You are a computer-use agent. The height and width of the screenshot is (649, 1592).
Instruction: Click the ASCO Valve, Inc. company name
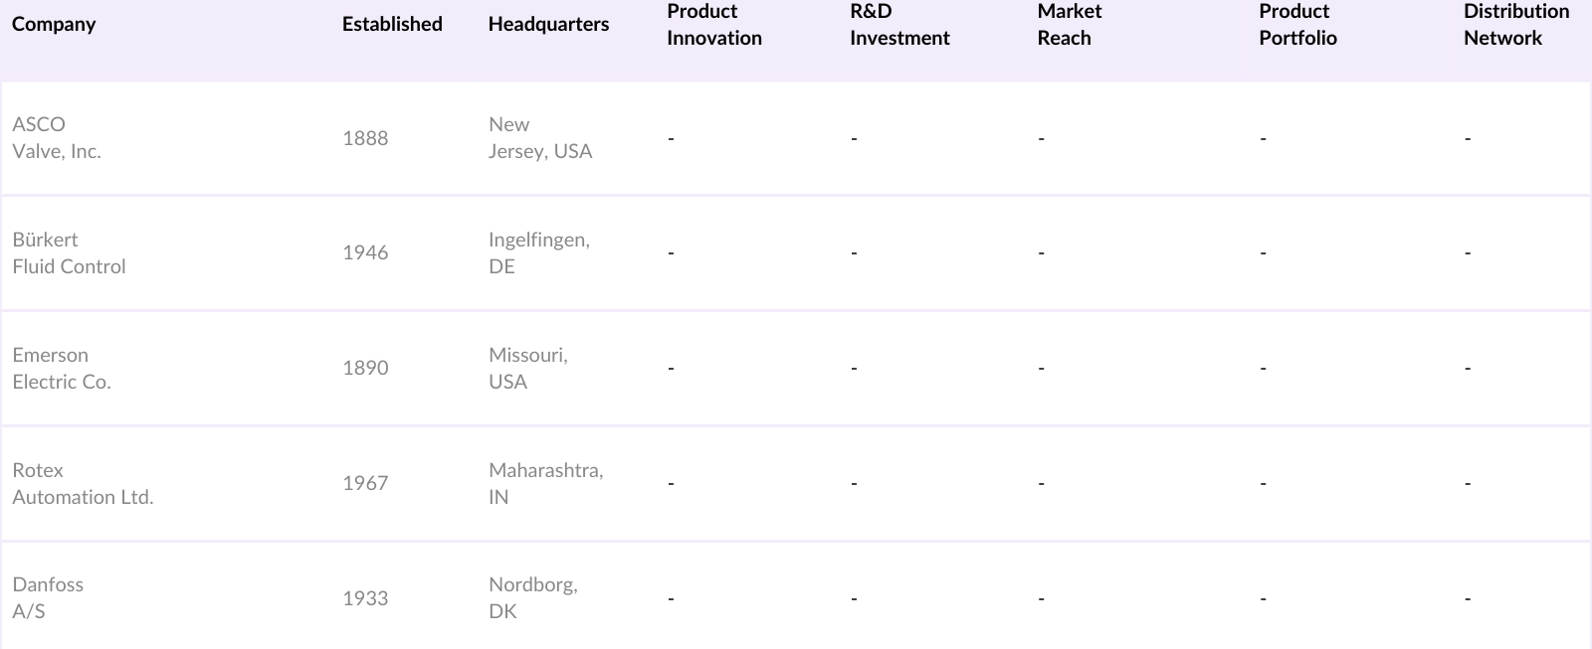(57, 138)
